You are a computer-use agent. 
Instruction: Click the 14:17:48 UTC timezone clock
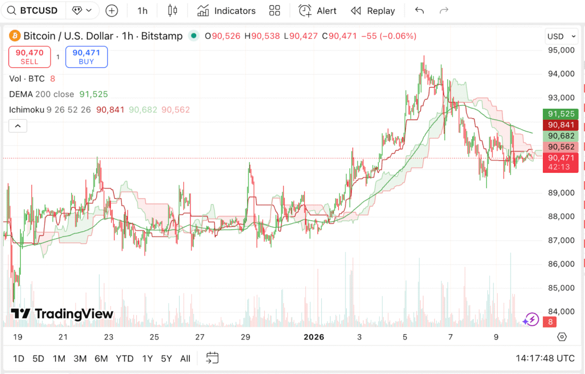tap(545, 359)
